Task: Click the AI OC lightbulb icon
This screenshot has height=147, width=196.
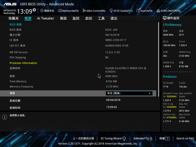Action: coord(111,11)
